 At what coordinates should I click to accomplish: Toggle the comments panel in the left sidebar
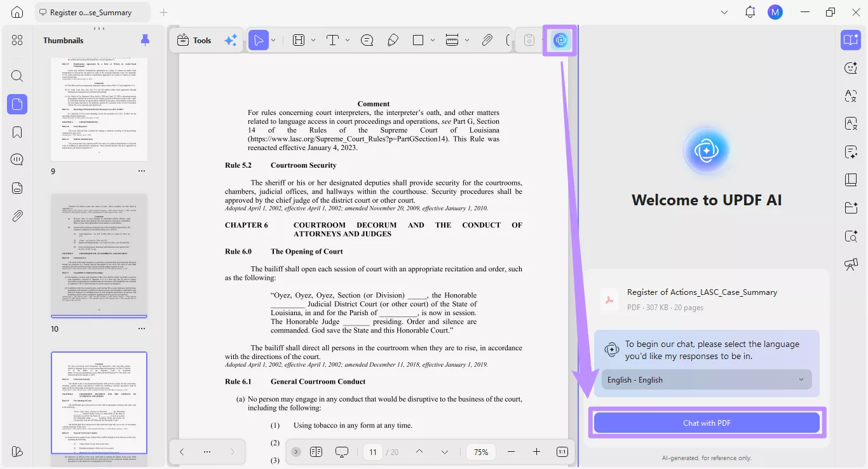point(17,160)
